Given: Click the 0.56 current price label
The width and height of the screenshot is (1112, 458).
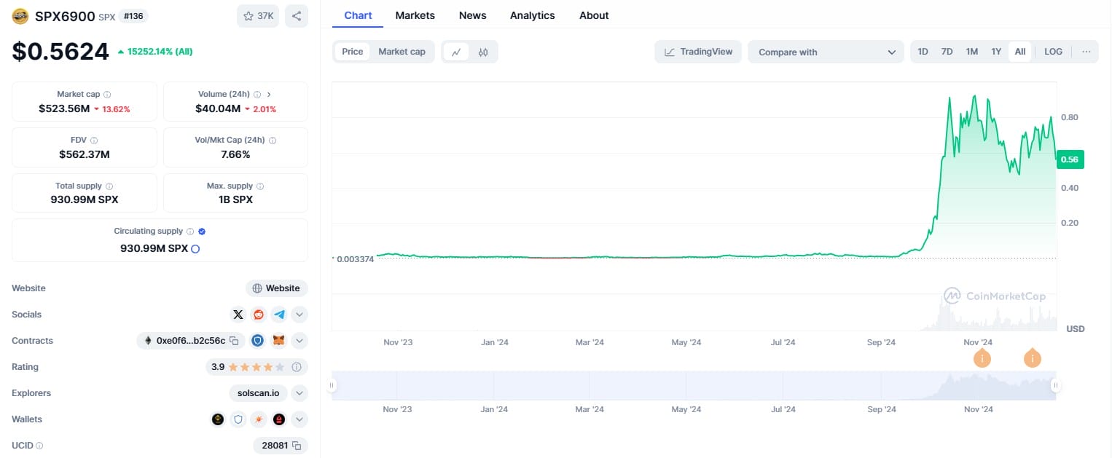Looking at the screenshot, I should 1070,159.
